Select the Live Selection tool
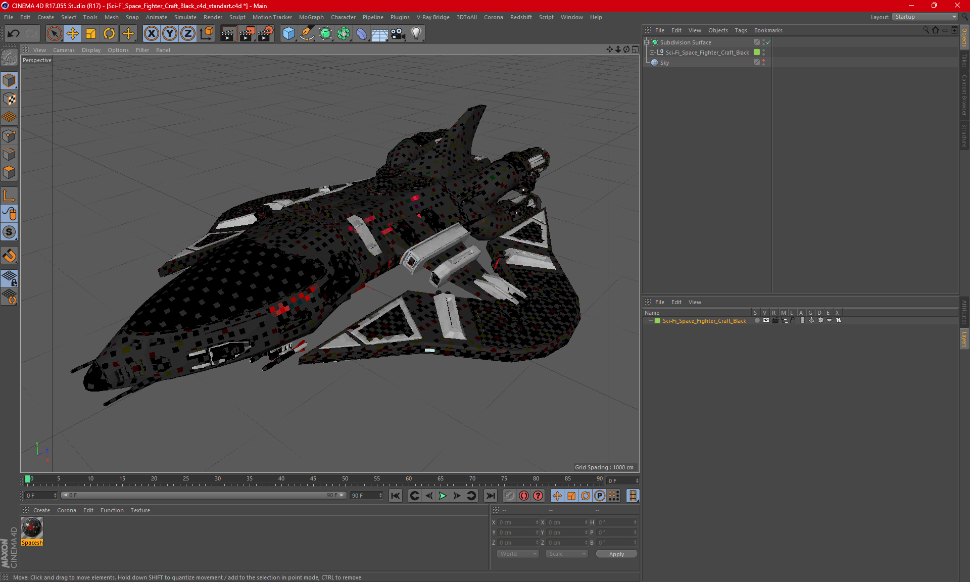The image size is (970, 582). (x=54, y=34)
